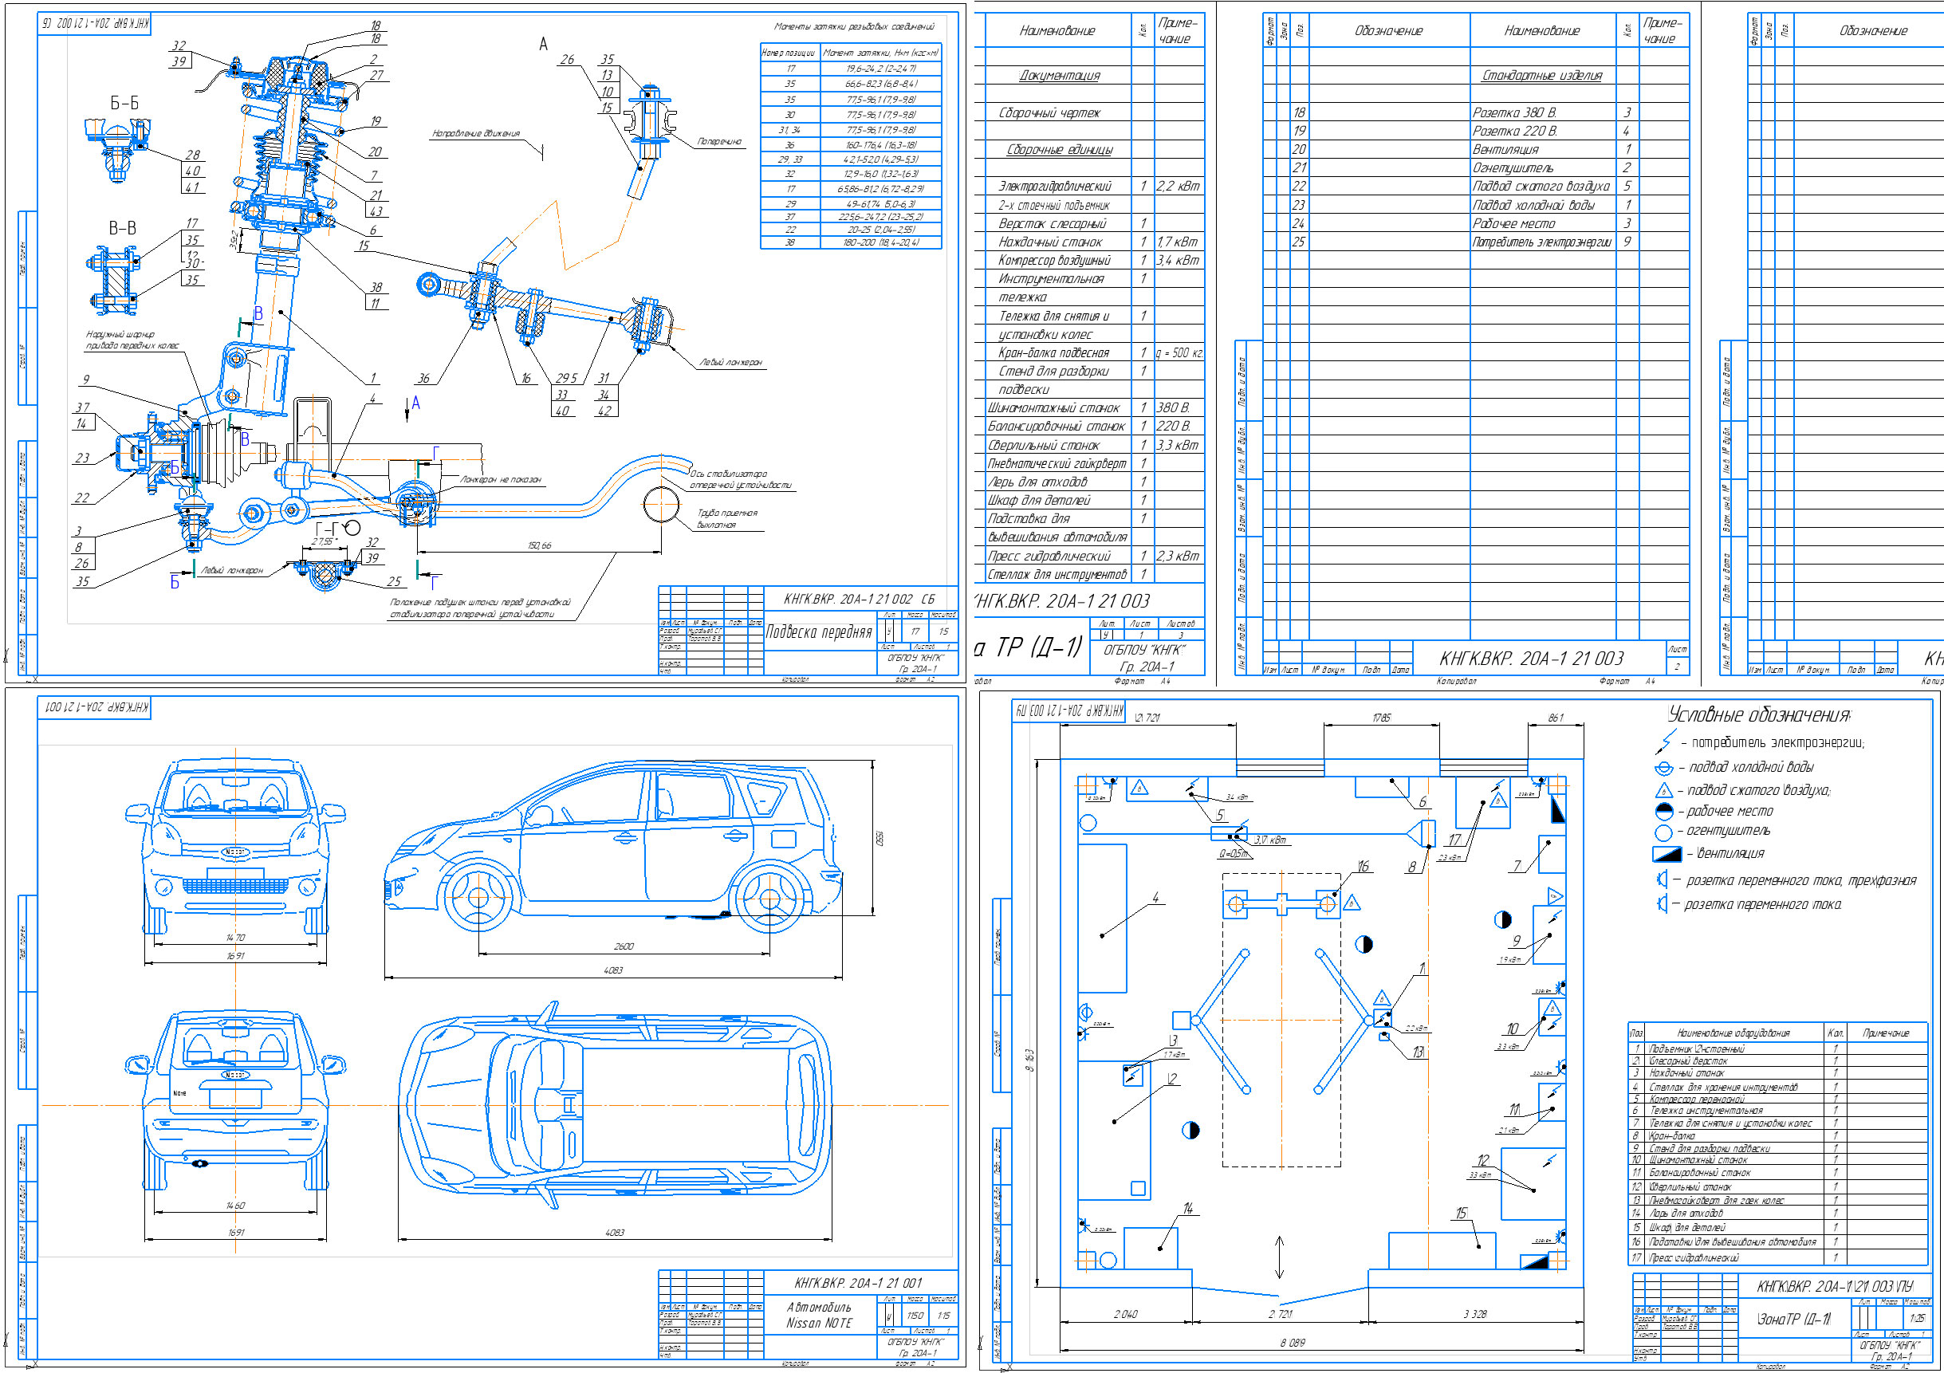Click torque value '180-200 (18,4-20,4)'

(x=880, y=243)
